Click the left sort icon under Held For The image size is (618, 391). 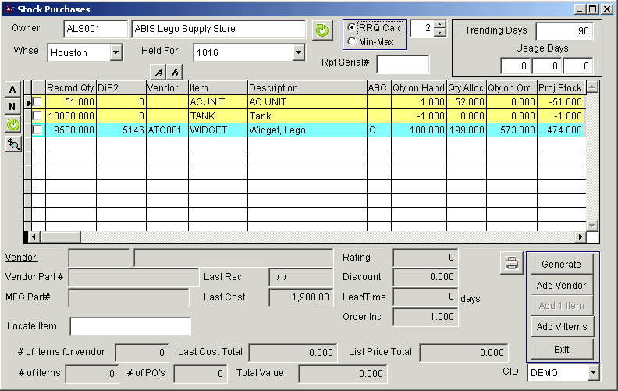pyautogui.click(x=159, y=72)
